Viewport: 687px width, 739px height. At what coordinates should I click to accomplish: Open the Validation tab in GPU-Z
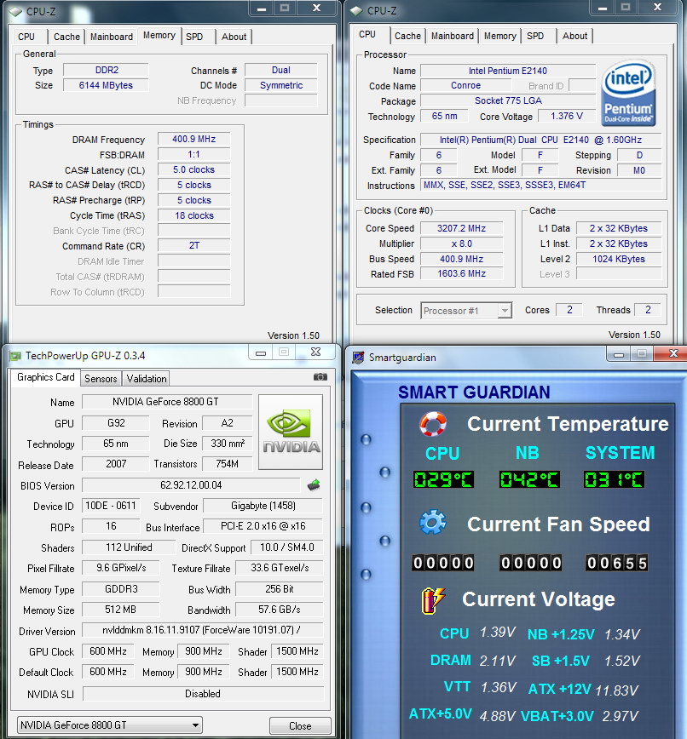147,379
